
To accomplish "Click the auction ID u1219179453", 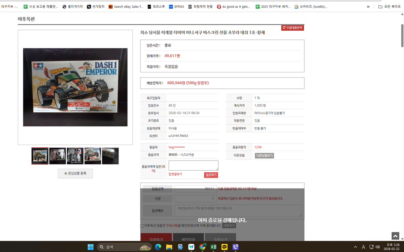I will (178, 136).
